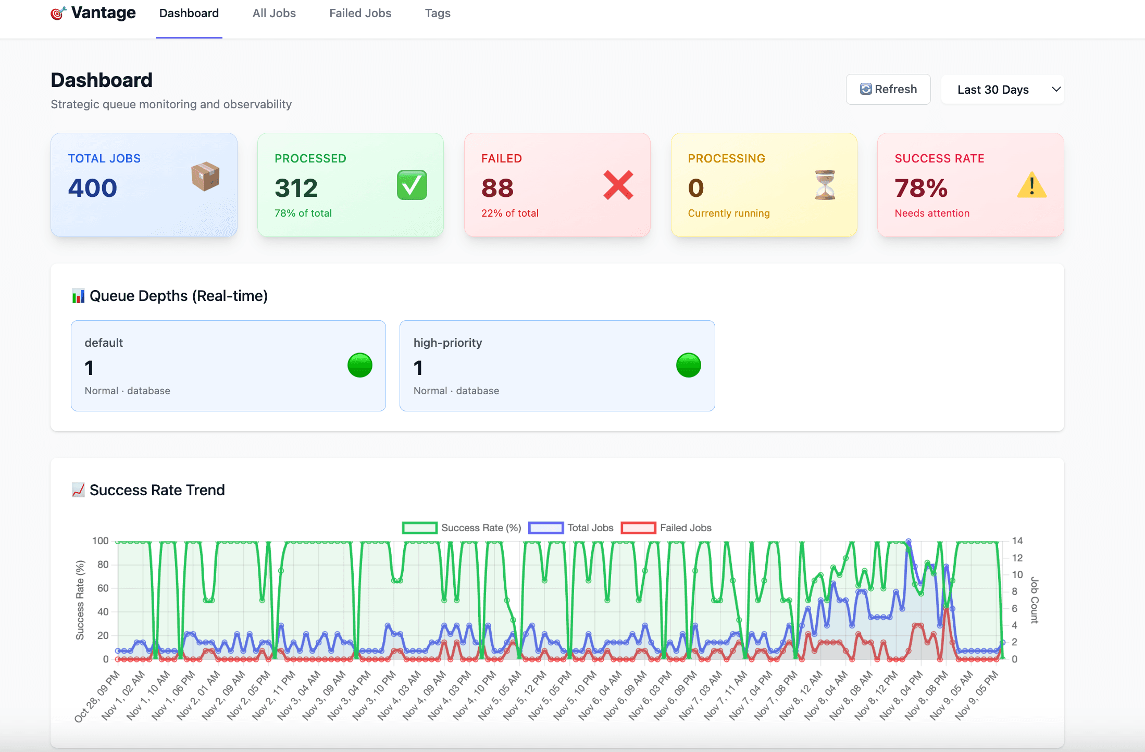Toggle the Total Jobs series in the legend
Image resolution: width=1145 pixels, height=752 pixels.
(590, 528)
